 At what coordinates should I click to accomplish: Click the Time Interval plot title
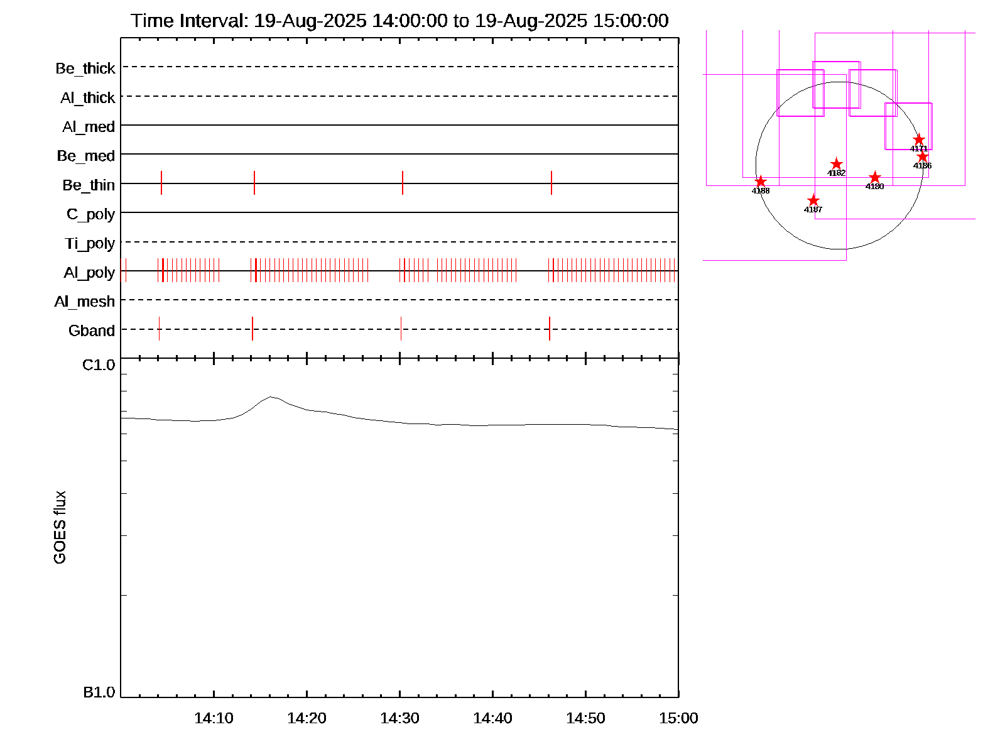coord(399,21)
